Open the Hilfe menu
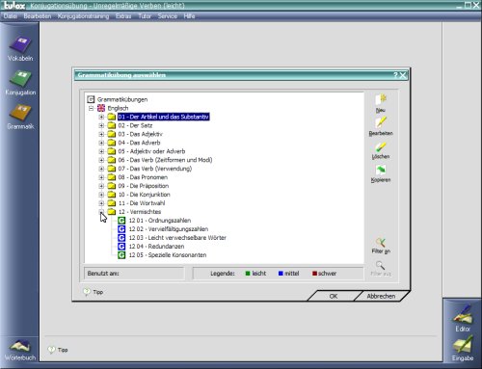482x369 pixels. [189, 16]
